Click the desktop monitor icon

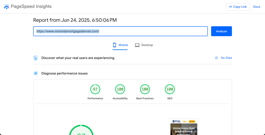click(x=137, y=45)
